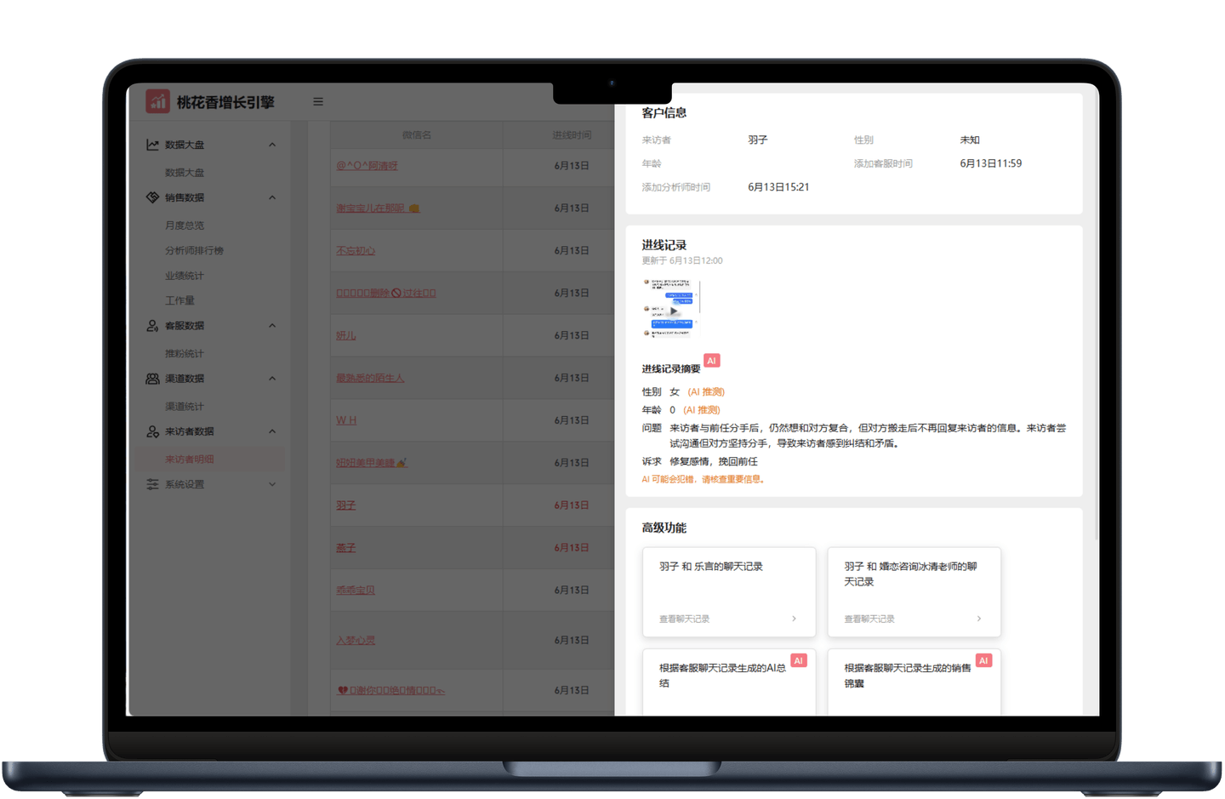Click 查看聊天记录 in the 婚恋咨询冰清老师 card
This screenshot has height=799, width=1225.
[869, 619]
